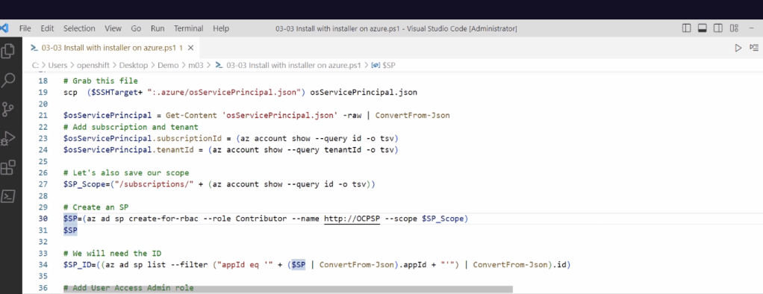Open the Source Control view
Screen dimensions: 763x294
click(7, 110)
